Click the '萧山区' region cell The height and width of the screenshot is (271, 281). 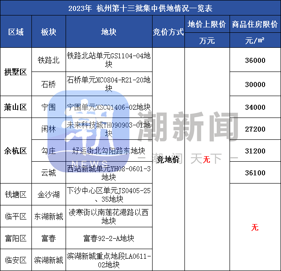[x=16, y=107]
